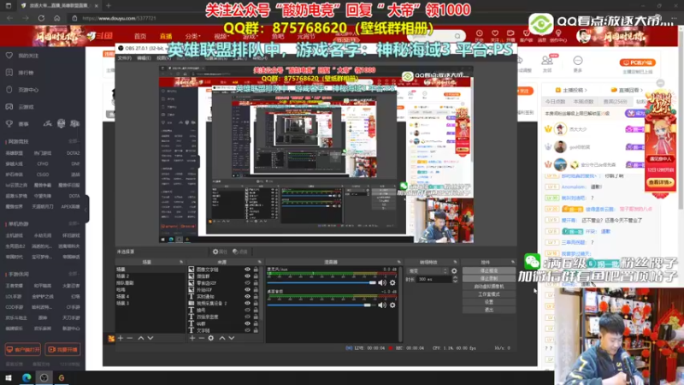The height and width of the screenshot is (385, 684).
Task: Expand 分类 dropdown in Douyu navigation
Action: [x=192, y=36]
